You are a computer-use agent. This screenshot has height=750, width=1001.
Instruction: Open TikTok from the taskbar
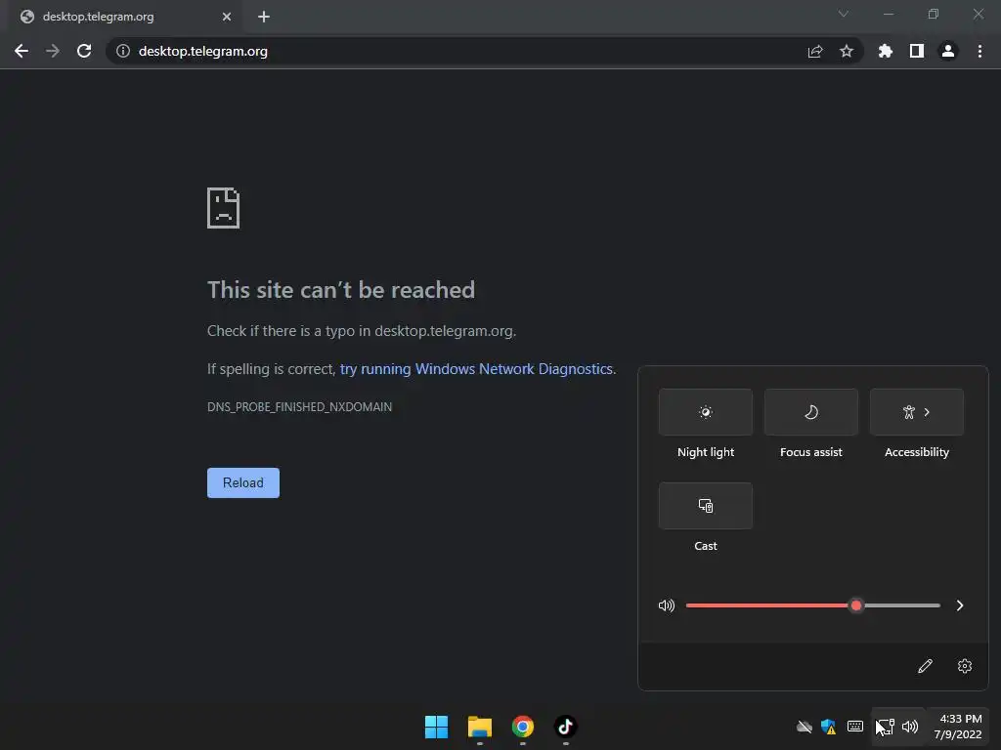tap(565, 727)
